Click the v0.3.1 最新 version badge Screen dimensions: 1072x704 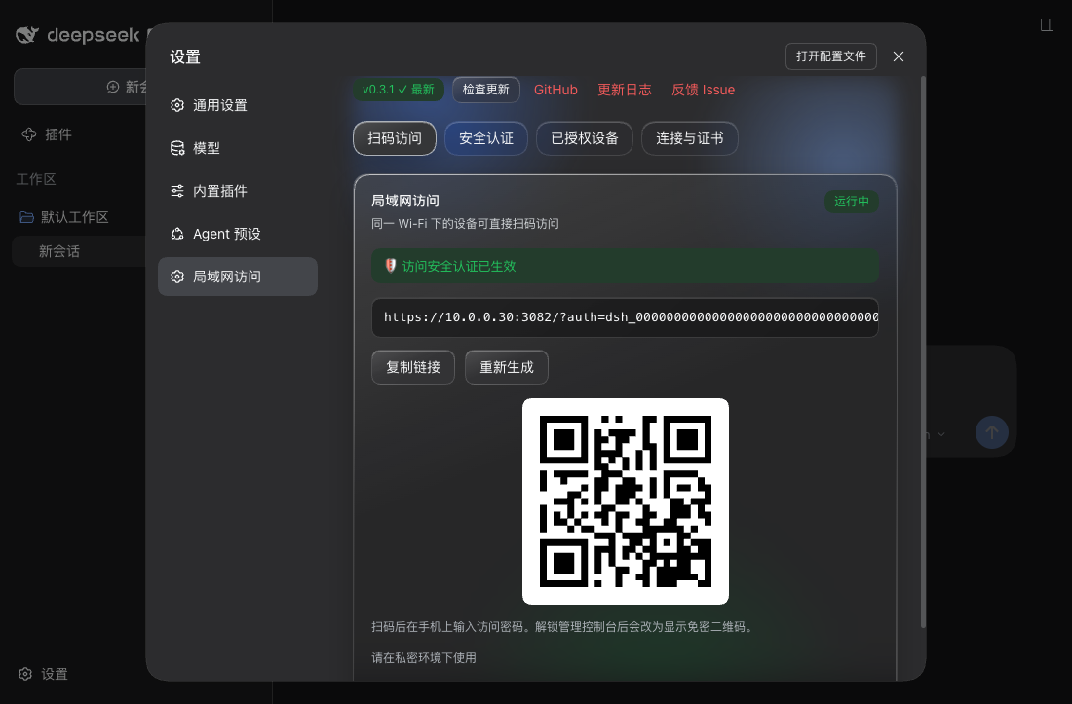tap(399, 90)
